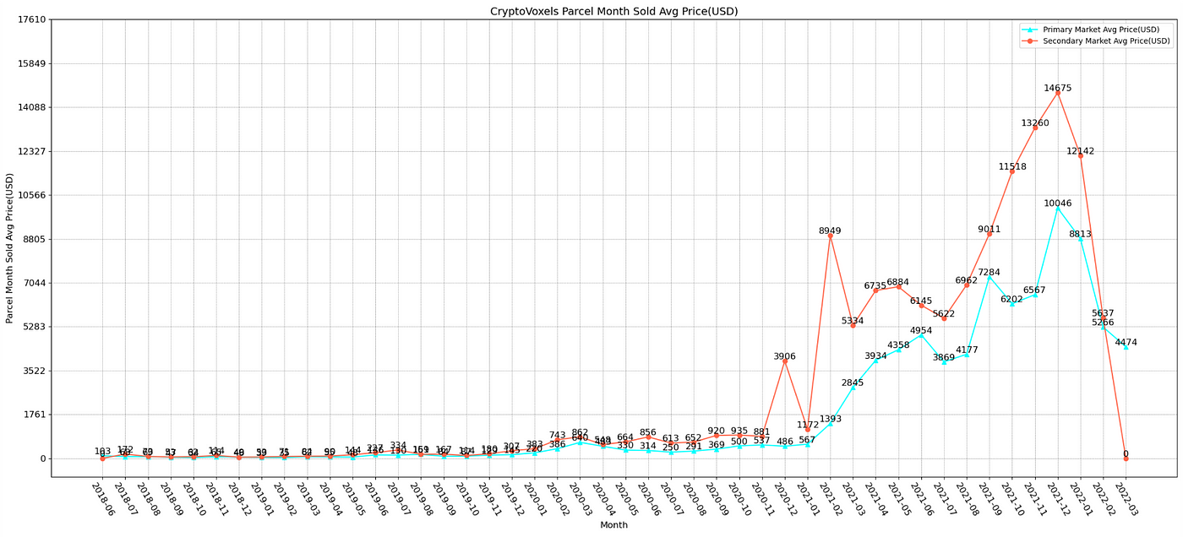This screenshot has width=1183, height=537.
Task: Select legend entry 'Secondary Market Avg Price(USD)'
Action: pos(1107,41)
